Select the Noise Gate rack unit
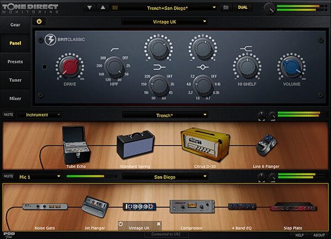Screen dimensions: 331x239 (x=45, y=207)
